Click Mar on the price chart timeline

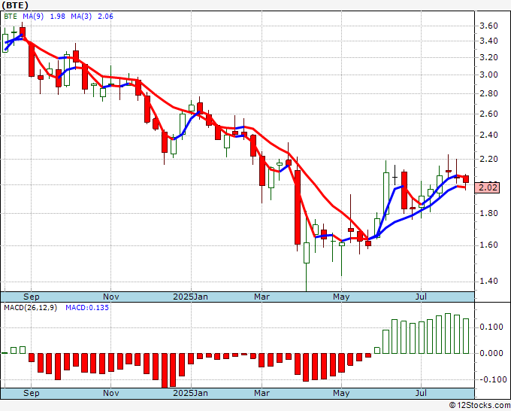(x=262, y=297)
